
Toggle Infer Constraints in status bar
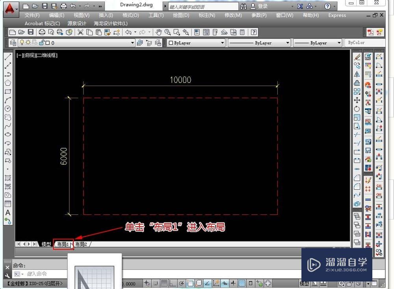(x=147, y=283)
